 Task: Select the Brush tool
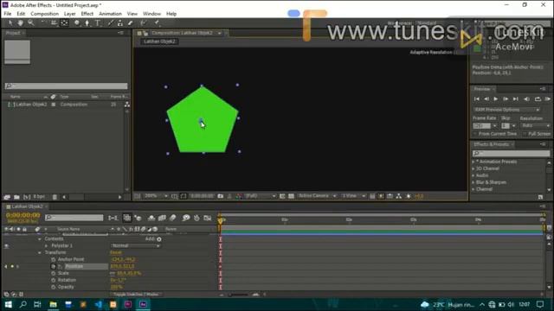111,23
